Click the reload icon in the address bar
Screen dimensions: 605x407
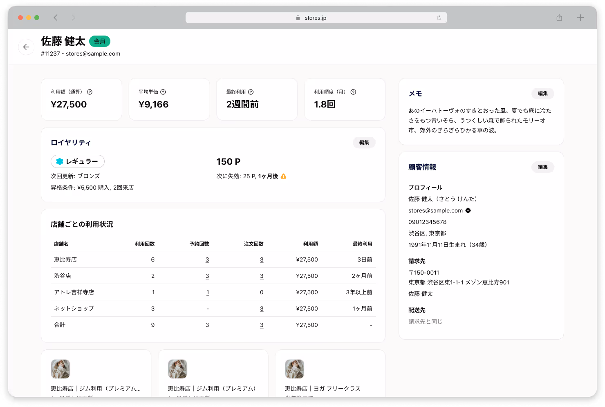439,18
